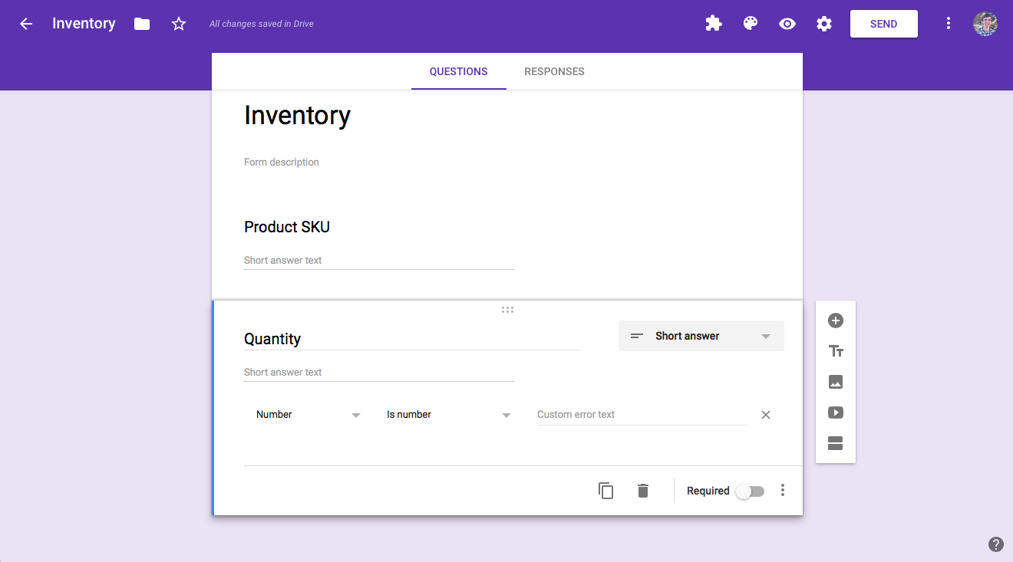The image size is (1013, 562).
Task: Open form settings gear
Action: click(824, 24)
